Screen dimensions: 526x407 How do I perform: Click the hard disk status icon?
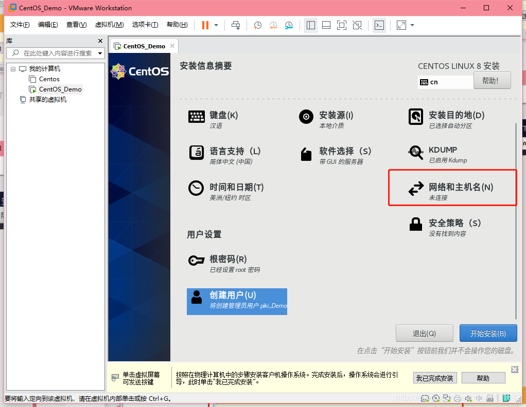pyautogui.click(x=425, y=398)
